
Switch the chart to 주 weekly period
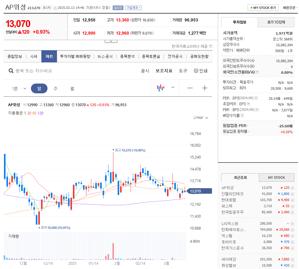55,88
